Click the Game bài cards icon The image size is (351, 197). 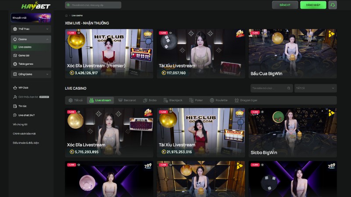15,56
